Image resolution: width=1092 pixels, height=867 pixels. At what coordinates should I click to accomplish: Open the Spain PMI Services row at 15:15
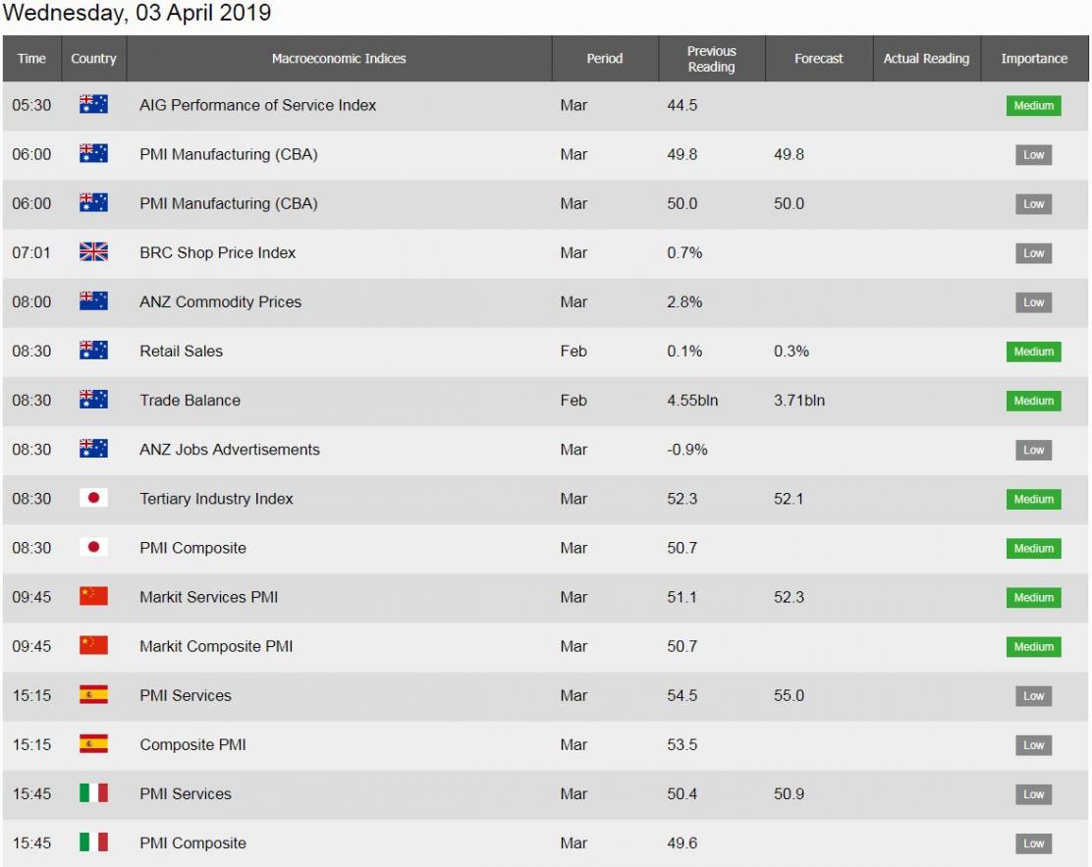[x=545, y=696]
